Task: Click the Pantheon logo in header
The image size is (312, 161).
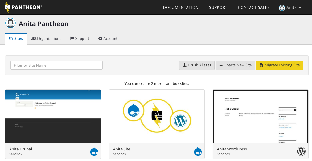Action: (x=23, y=7)
